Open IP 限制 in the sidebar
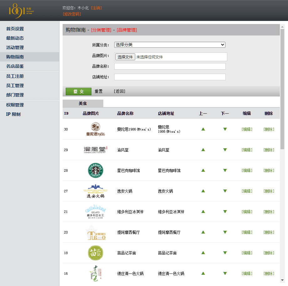The height and width of the screenshot is (286, 288). click(x=13, y=114)
